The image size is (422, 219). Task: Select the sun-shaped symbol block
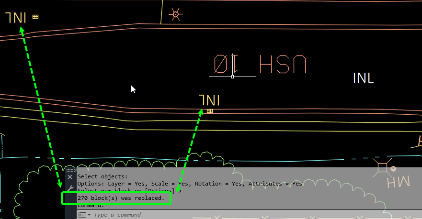(x=175, y=15)
